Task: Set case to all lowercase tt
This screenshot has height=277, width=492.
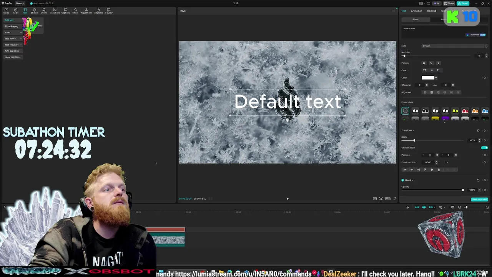Action: pyautogui.click(x=431, y=70)
